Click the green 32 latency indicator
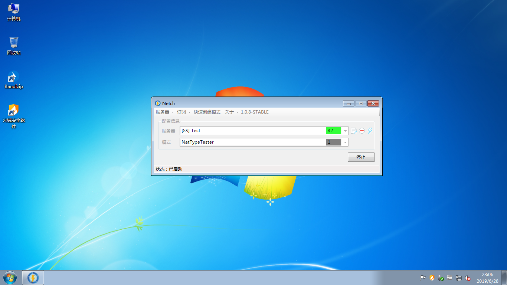 click(334, 131)
